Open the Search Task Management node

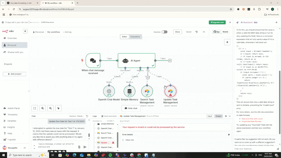147,91
